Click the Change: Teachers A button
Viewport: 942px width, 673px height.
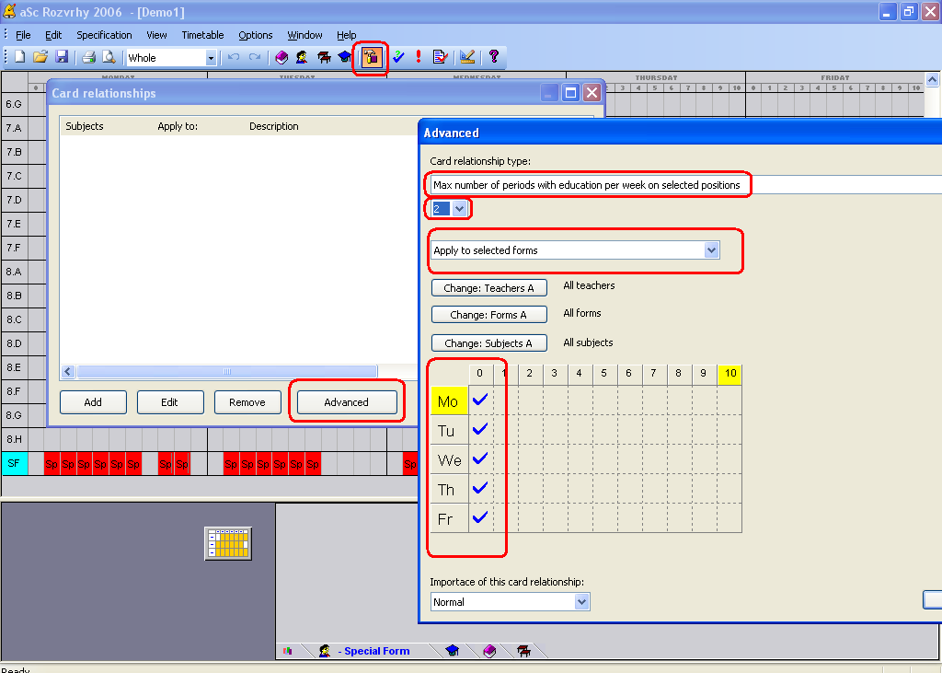[x=488, y=288]
